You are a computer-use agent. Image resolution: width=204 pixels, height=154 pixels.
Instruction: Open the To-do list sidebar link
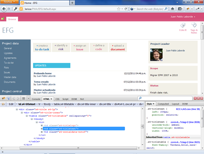coord(9,63)
